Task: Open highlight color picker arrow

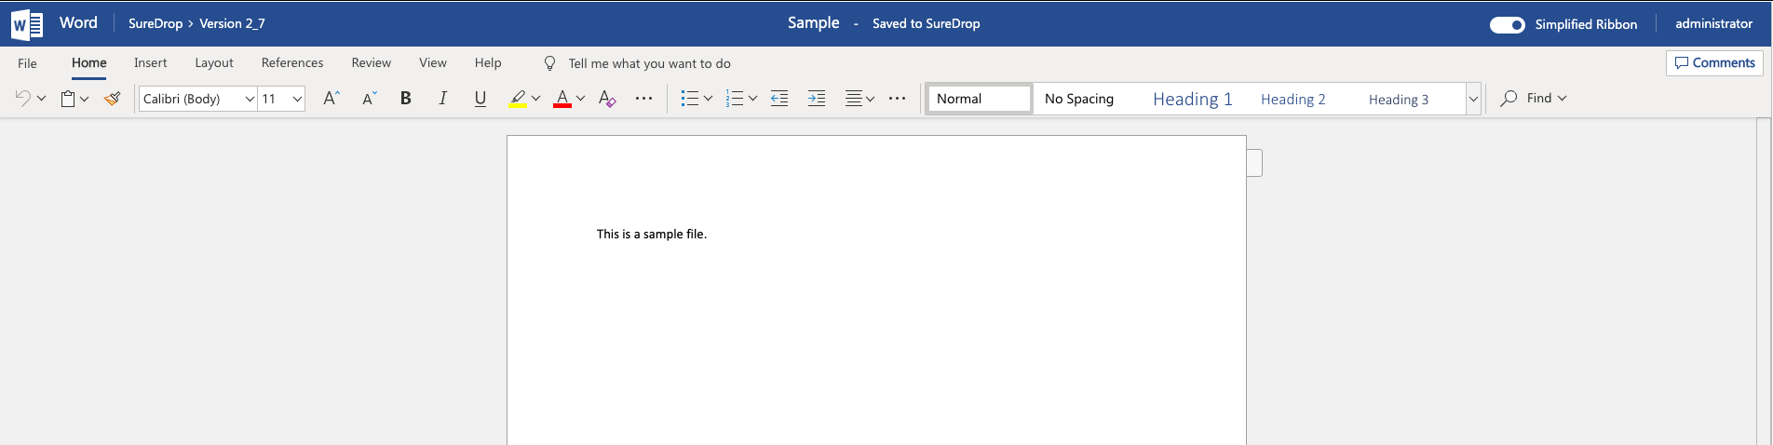Action: (536, 99)
